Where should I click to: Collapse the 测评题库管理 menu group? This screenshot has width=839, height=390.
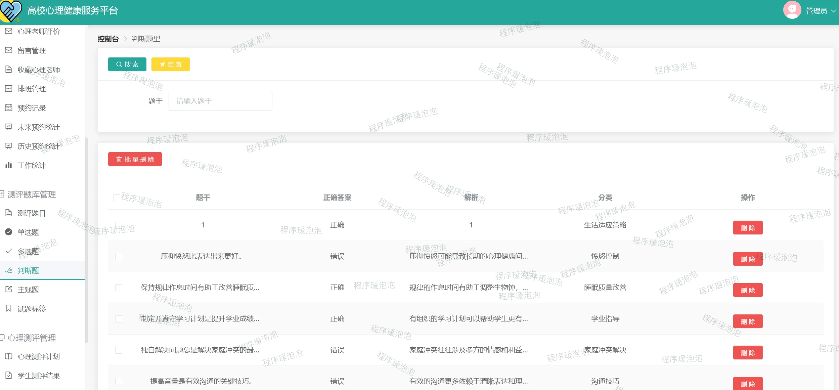click(32, 194)
